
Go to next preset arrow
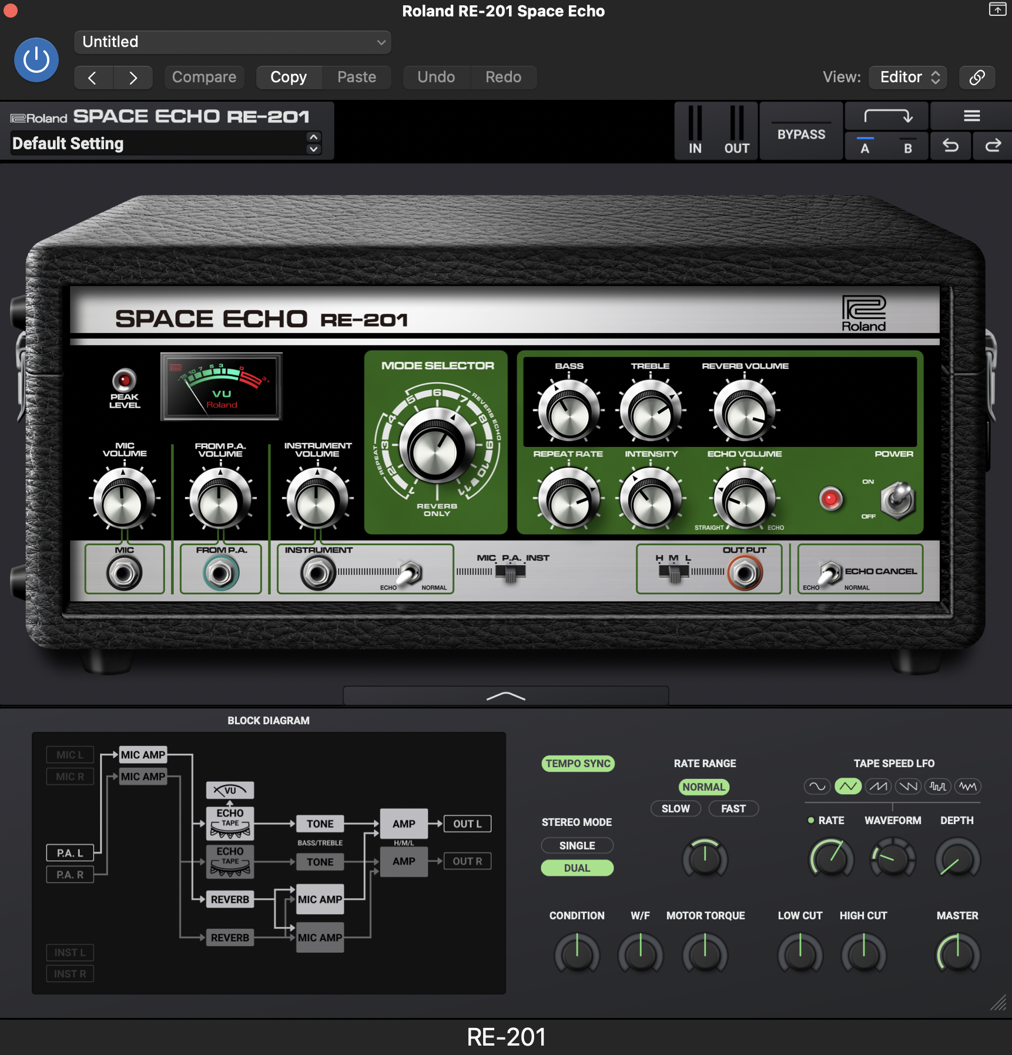tap(133, 78)
